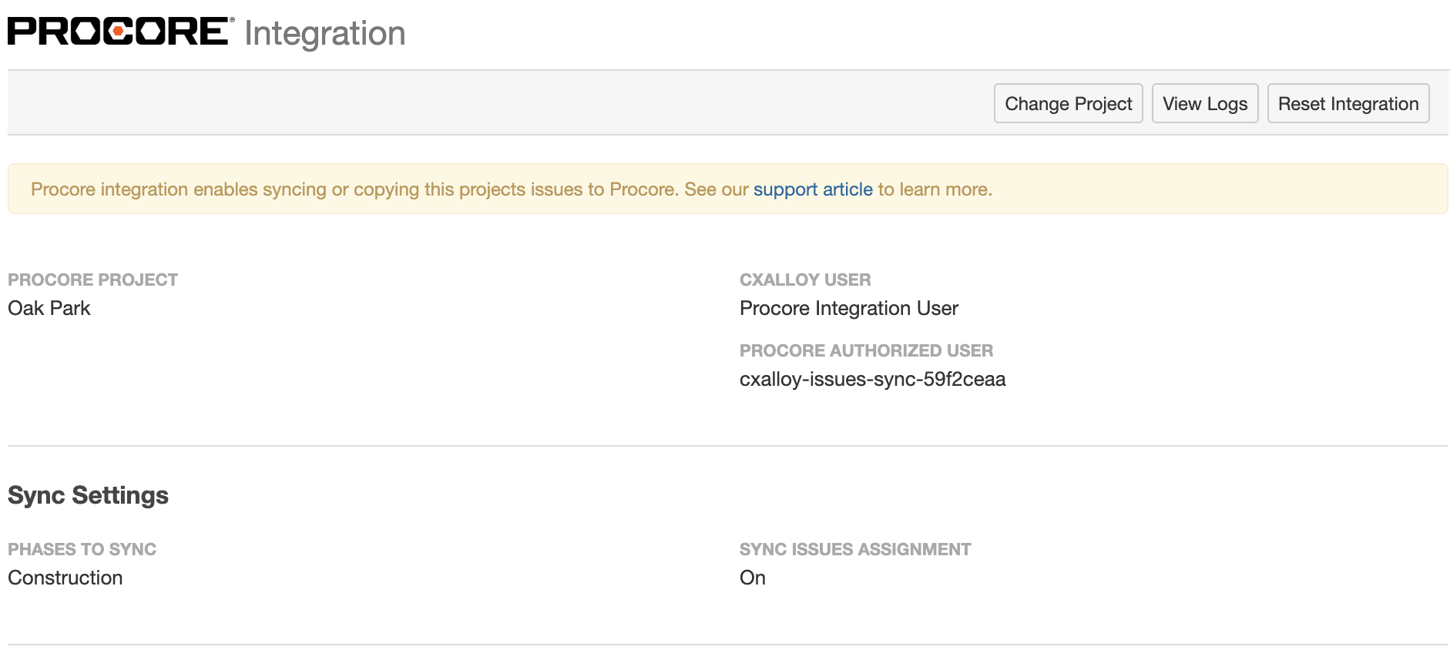Click the PROCORE AUTHORIZED USER label
The width and height of the screenshot is (1450, 670).
(x=866, y=350)
